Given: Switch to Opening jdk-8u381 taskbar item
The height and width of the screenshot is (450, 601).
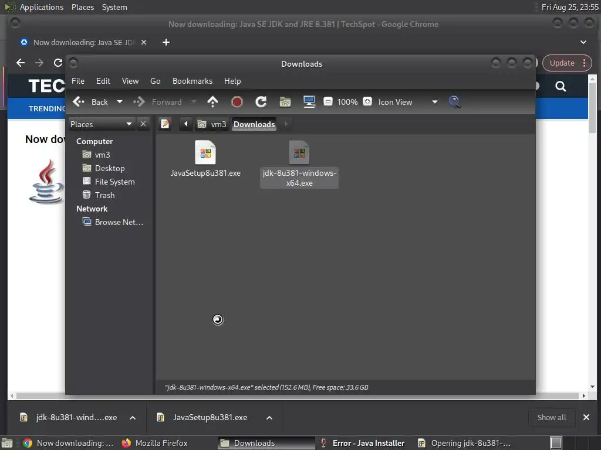Looking at the screenshot, I should tap(465, 443).
